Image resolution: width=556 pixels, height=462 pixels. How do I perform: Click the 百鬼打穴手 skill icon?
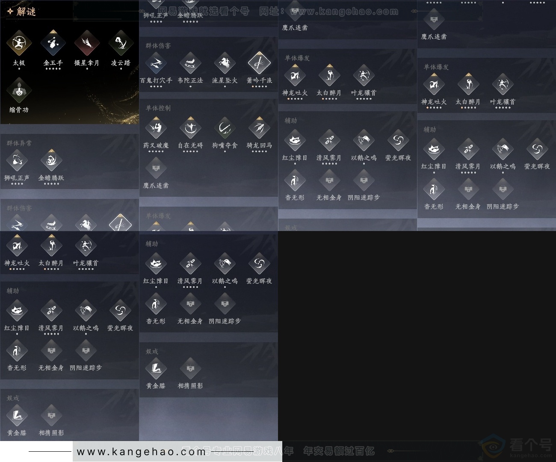coord(156,63)
